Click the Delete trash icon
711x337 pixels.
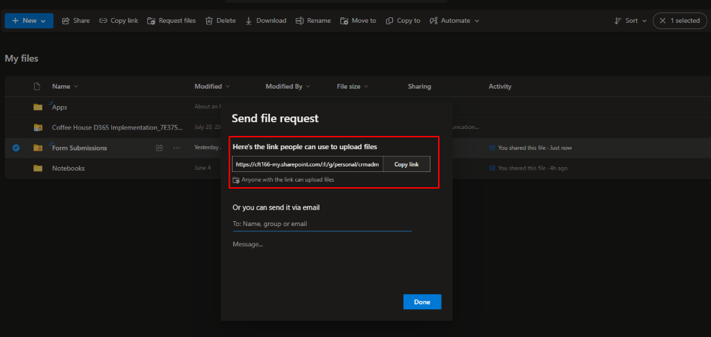209,21
